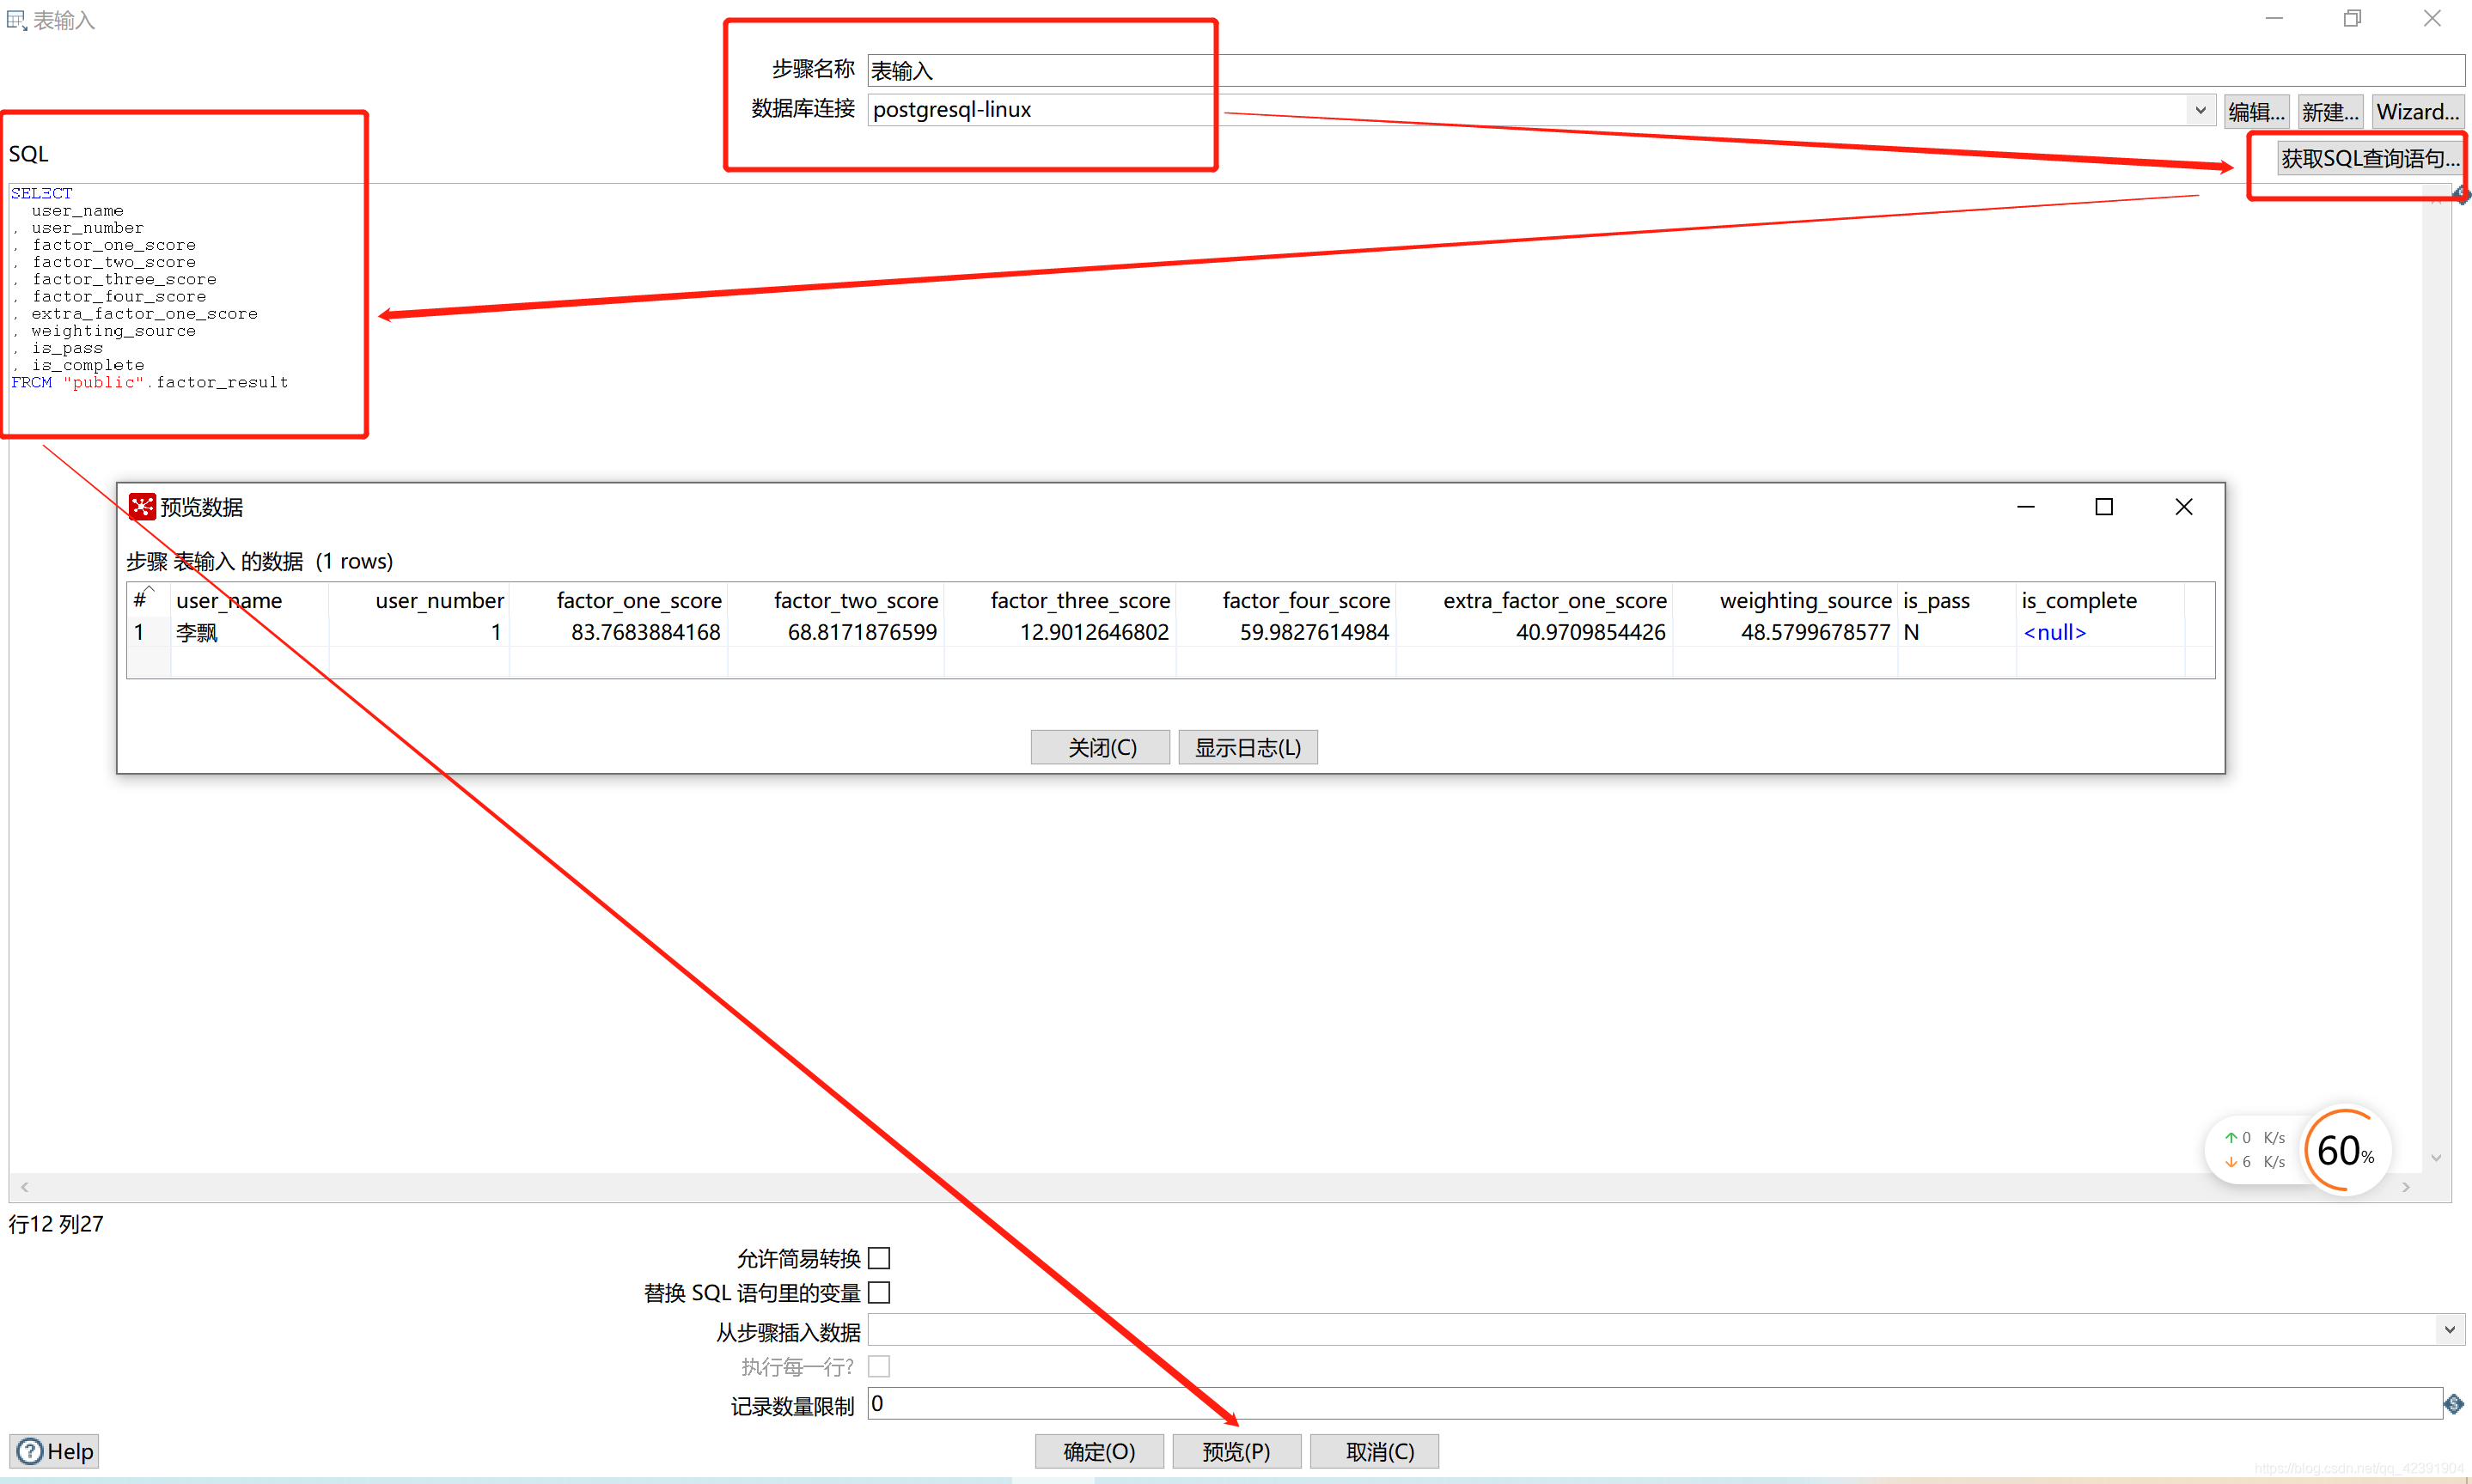Minimize the 表输入 main window
2472x1484 pixels.
coord(2274,18)
